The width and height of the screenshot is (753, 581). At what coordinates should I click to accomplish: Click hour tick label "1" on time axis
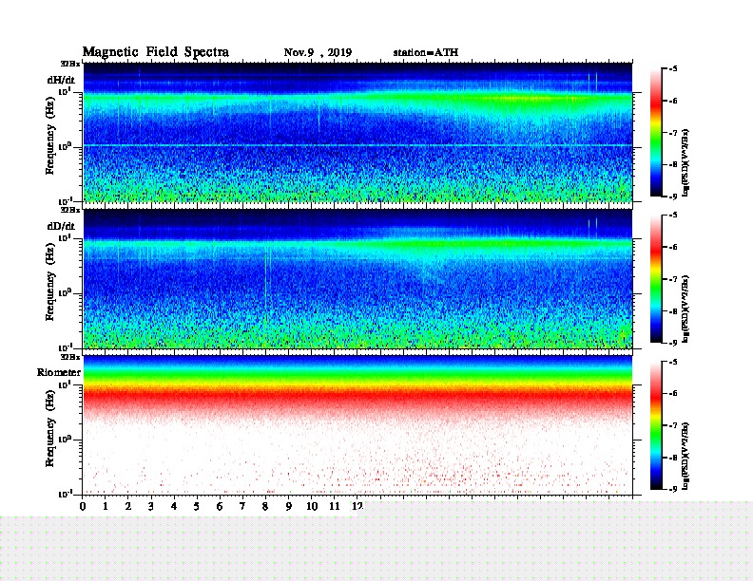click(106, 506)
